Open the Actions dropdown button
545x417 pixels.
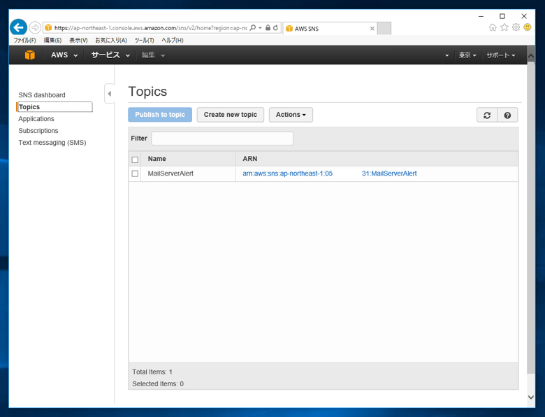(x=291, y=115)
